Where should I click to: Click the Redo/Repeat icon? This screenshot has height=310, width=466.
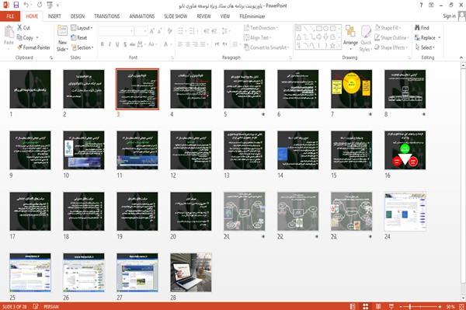point(40,5)
